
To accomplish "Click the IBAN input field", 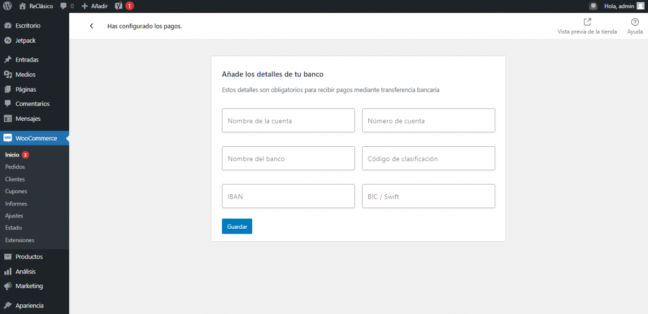I will [288, 196].
